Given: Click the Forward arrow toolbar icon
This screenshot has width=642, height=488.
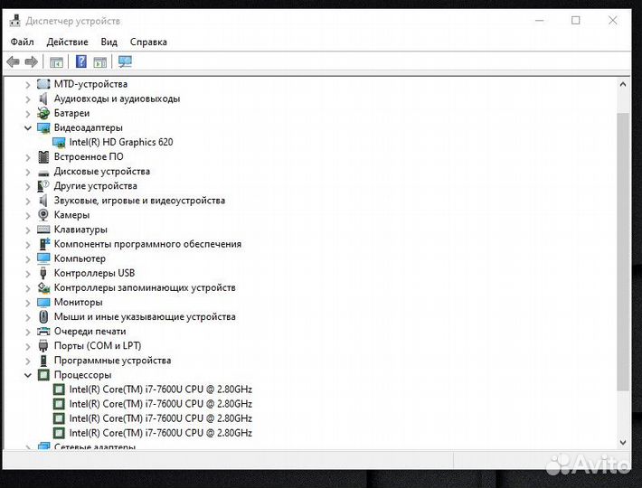Looking at the screenshot, I should (32, 61).
